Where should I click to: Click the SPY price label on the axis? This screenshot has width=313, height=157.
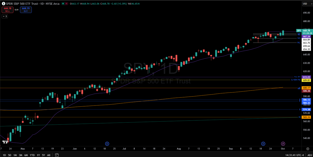tap(299, 30)
